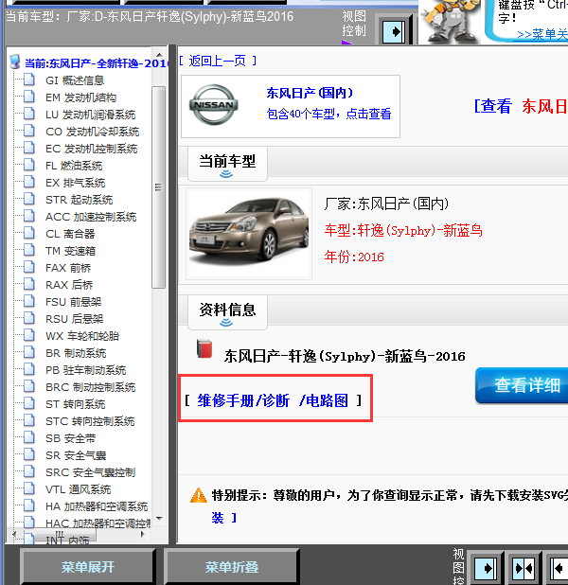
Task: Click the page icon beside TM 变速箱
Action: [29, 250]
